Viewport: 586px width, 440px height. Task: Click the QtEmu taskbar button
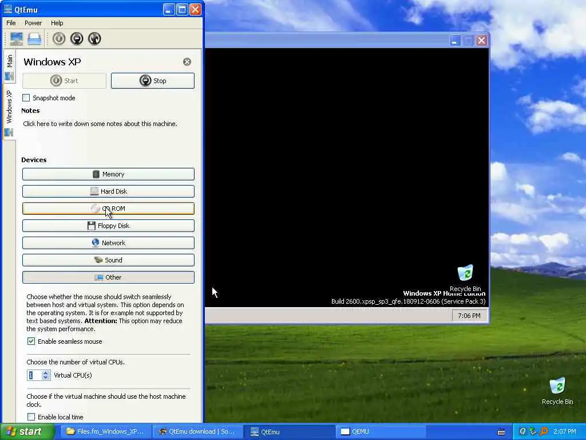coord(289,432)
